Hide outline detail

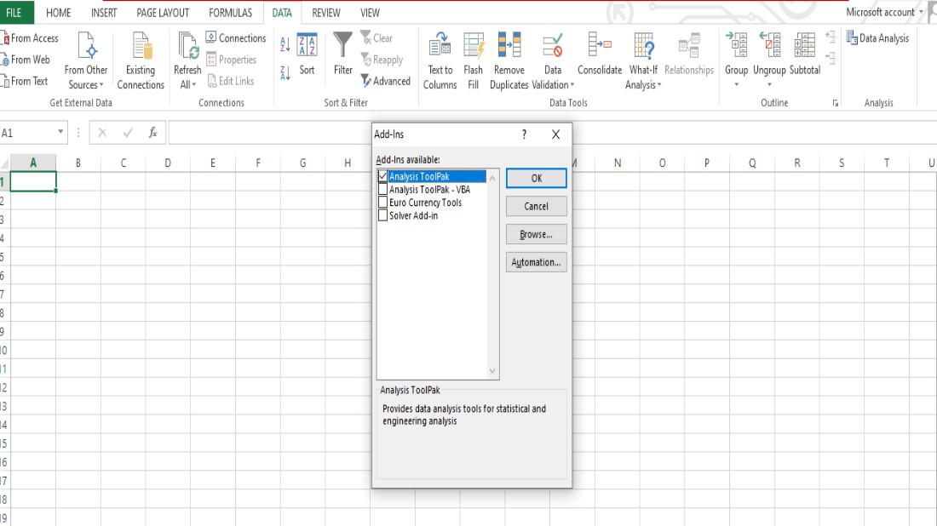(x=831, y=58)
